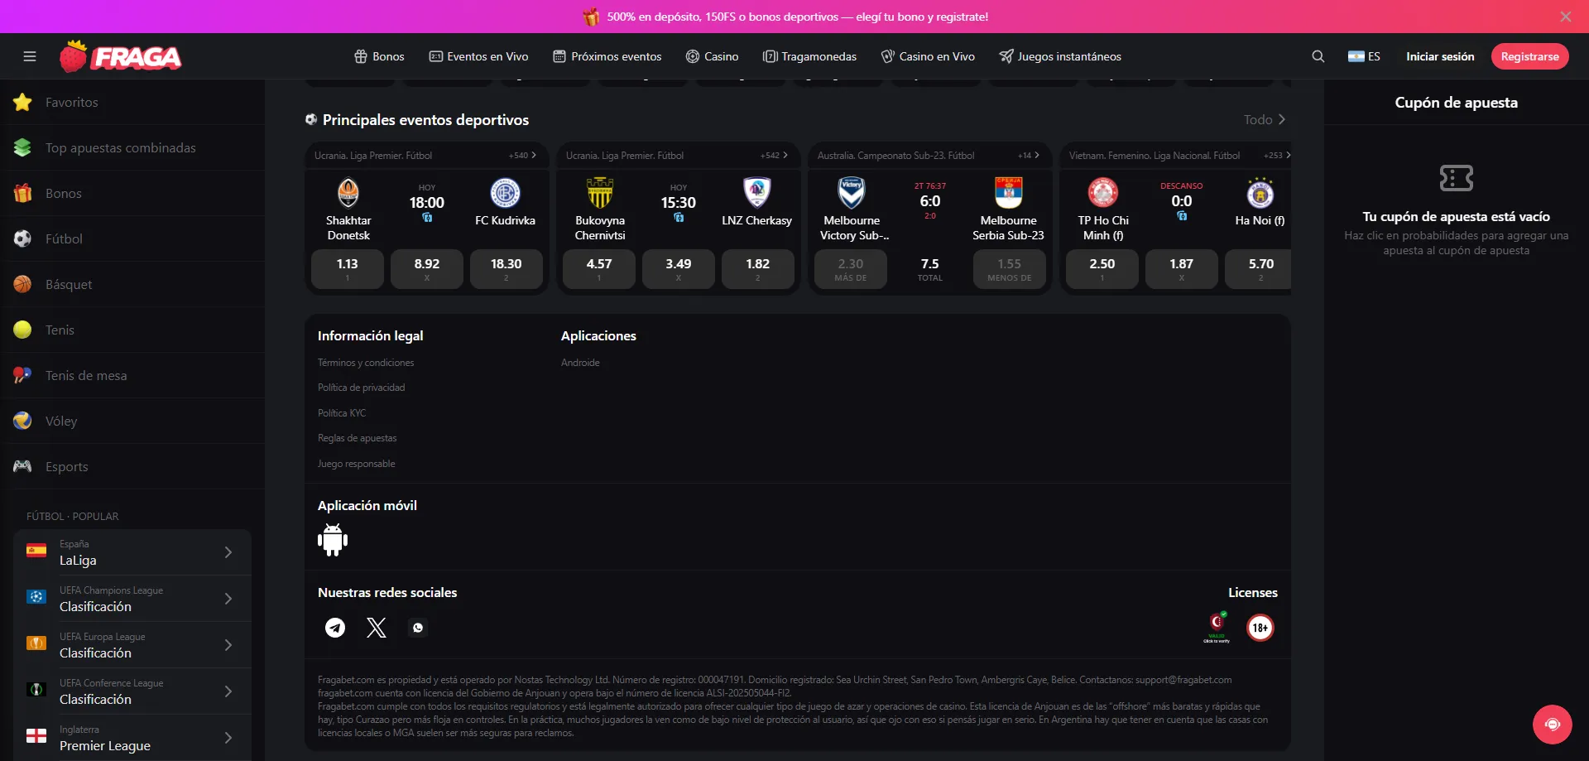The image size is (1589, 761).
Task: Open Próximos eventos in top navigation
Action: tap(607, 56)
